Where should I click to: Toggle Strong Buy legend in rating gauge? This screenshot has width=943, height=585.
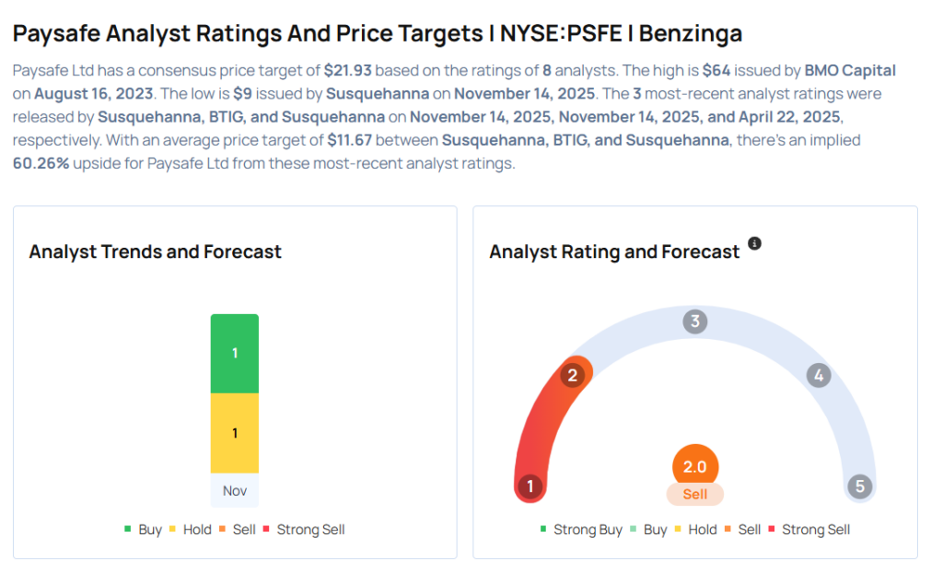(581, 530)
